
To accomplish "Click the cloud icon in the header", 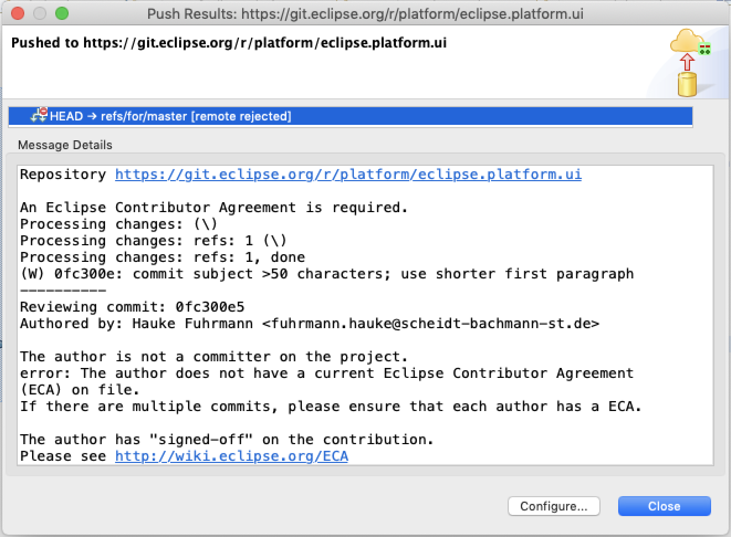I will (x=686, y=41).
